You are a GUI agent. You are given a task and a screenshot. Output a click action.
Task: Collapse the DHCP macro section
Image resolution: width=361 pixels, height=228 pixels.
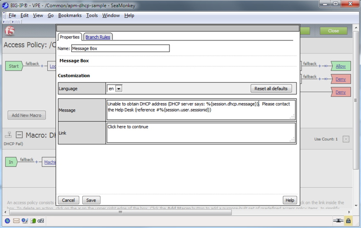coord(19,135)
